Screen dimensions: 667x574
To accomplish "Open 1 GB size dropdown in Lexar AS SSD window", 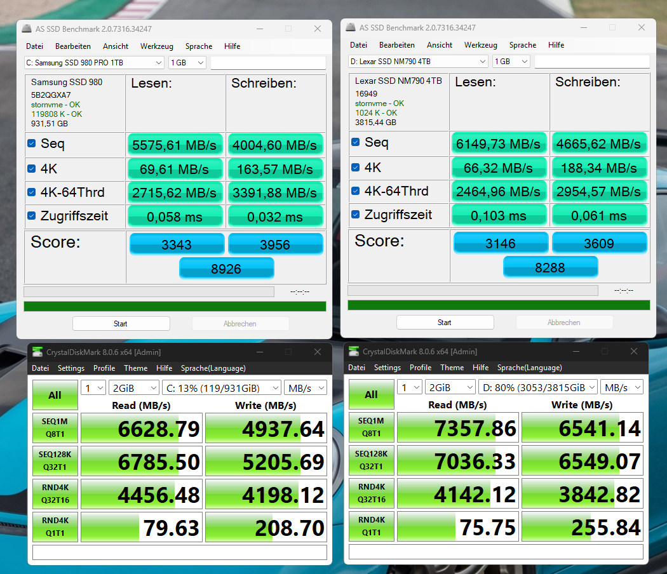I will pos(511,61).
